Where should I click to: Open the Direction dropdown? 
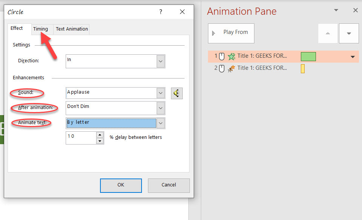pyautogui.click(x=161, y=61)
